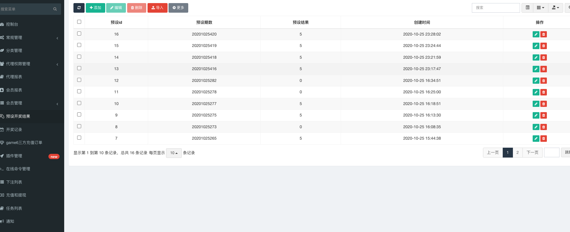Click the magnifier icon in the menu search box

click(x=55, y=9)
